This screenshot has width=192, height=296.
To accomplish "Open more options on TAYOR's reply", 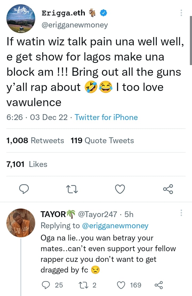I will [x=181, y=213].
